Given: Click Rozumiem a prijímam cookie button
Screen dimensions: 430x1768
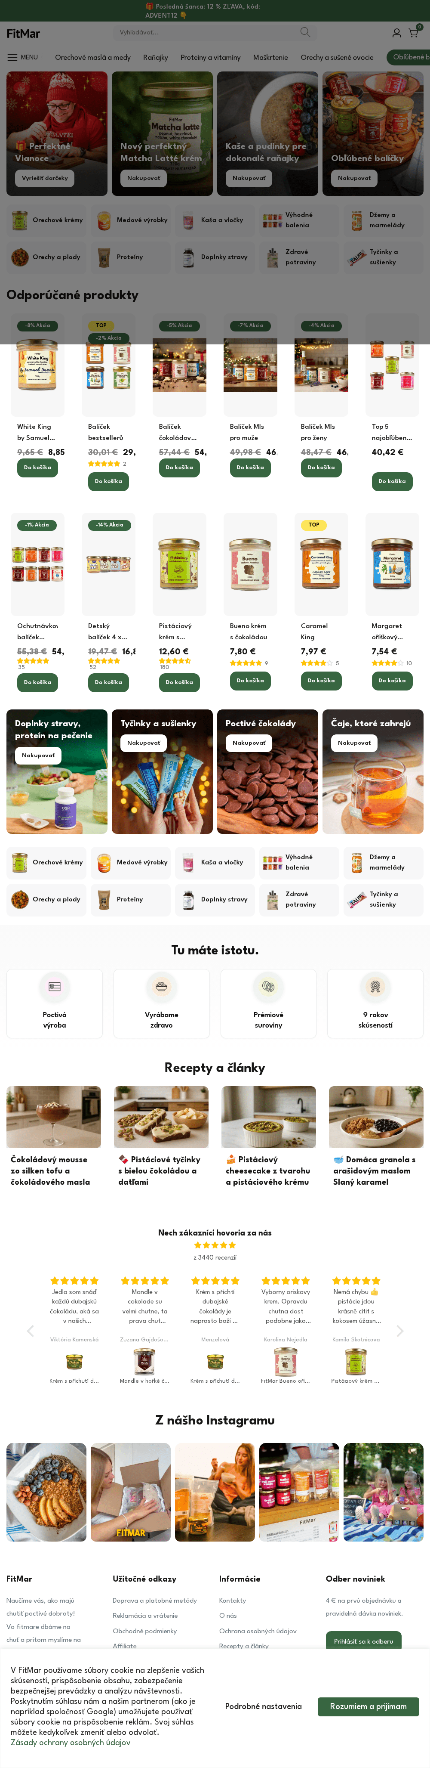Looking at the screenshot, I should [368, 1706].
